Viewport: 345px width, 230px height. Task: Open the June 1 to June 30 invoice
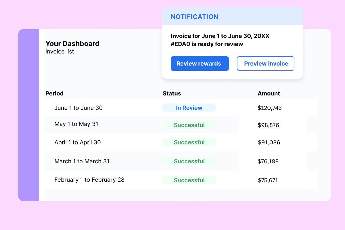(x=78, y=108)
